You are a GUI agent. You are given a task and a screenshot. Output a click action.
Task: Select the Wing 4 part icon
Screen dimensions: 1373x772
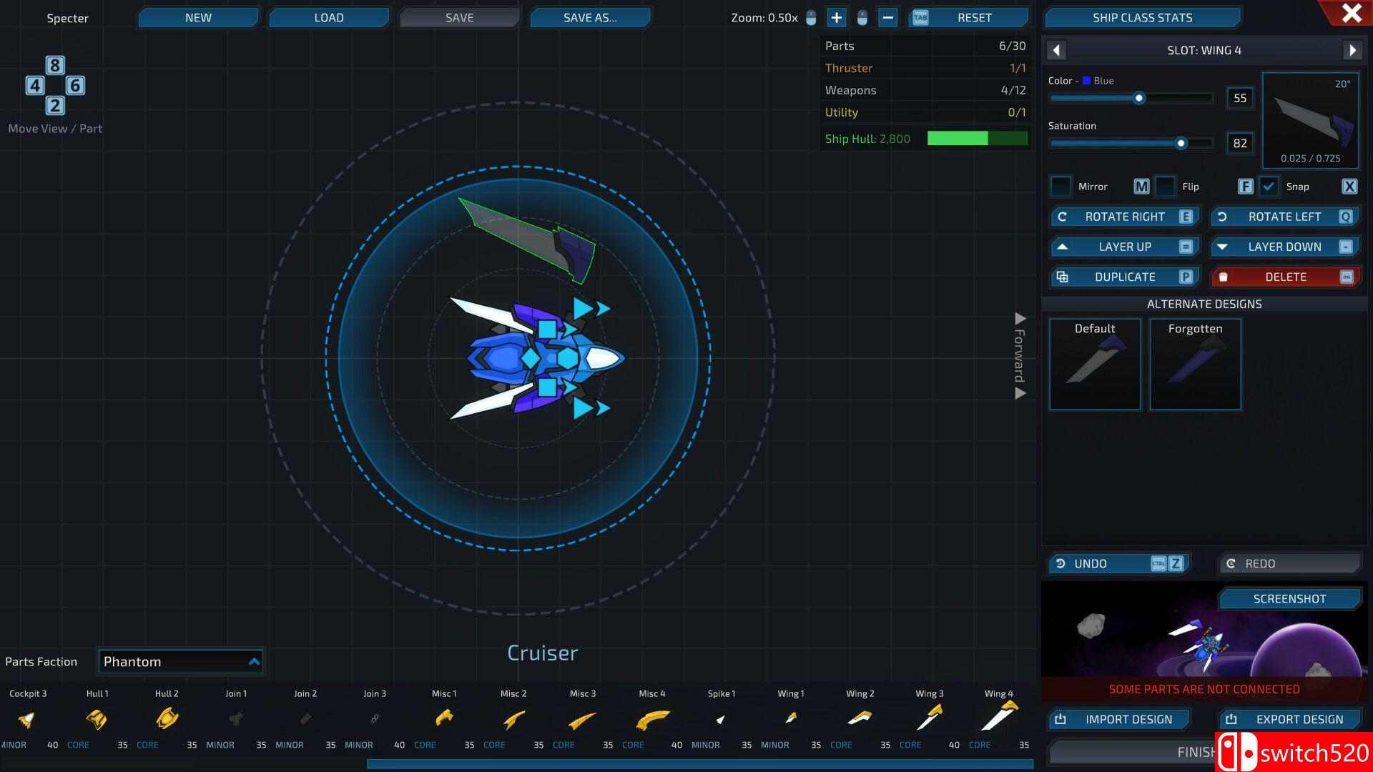click(x=999, y=717)
